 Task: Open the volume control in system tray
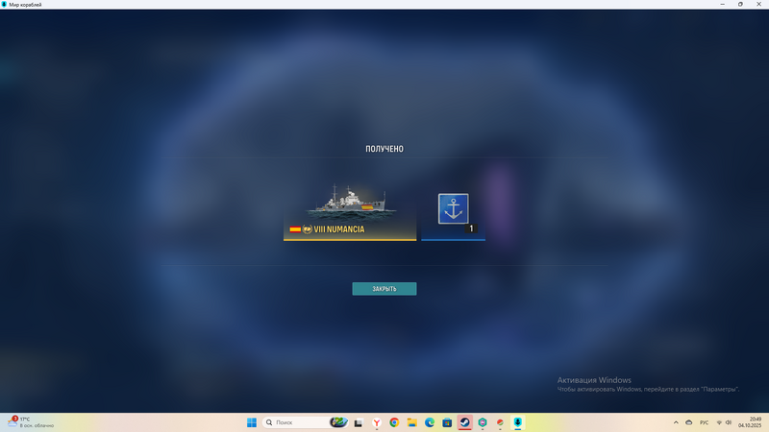tap(729, 422)
